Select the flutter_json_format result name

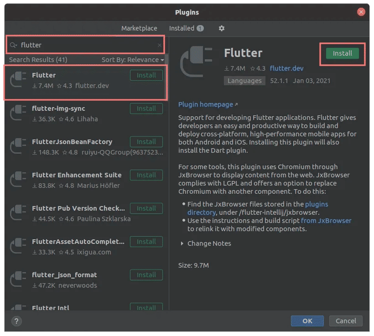(x=64, y=275)
